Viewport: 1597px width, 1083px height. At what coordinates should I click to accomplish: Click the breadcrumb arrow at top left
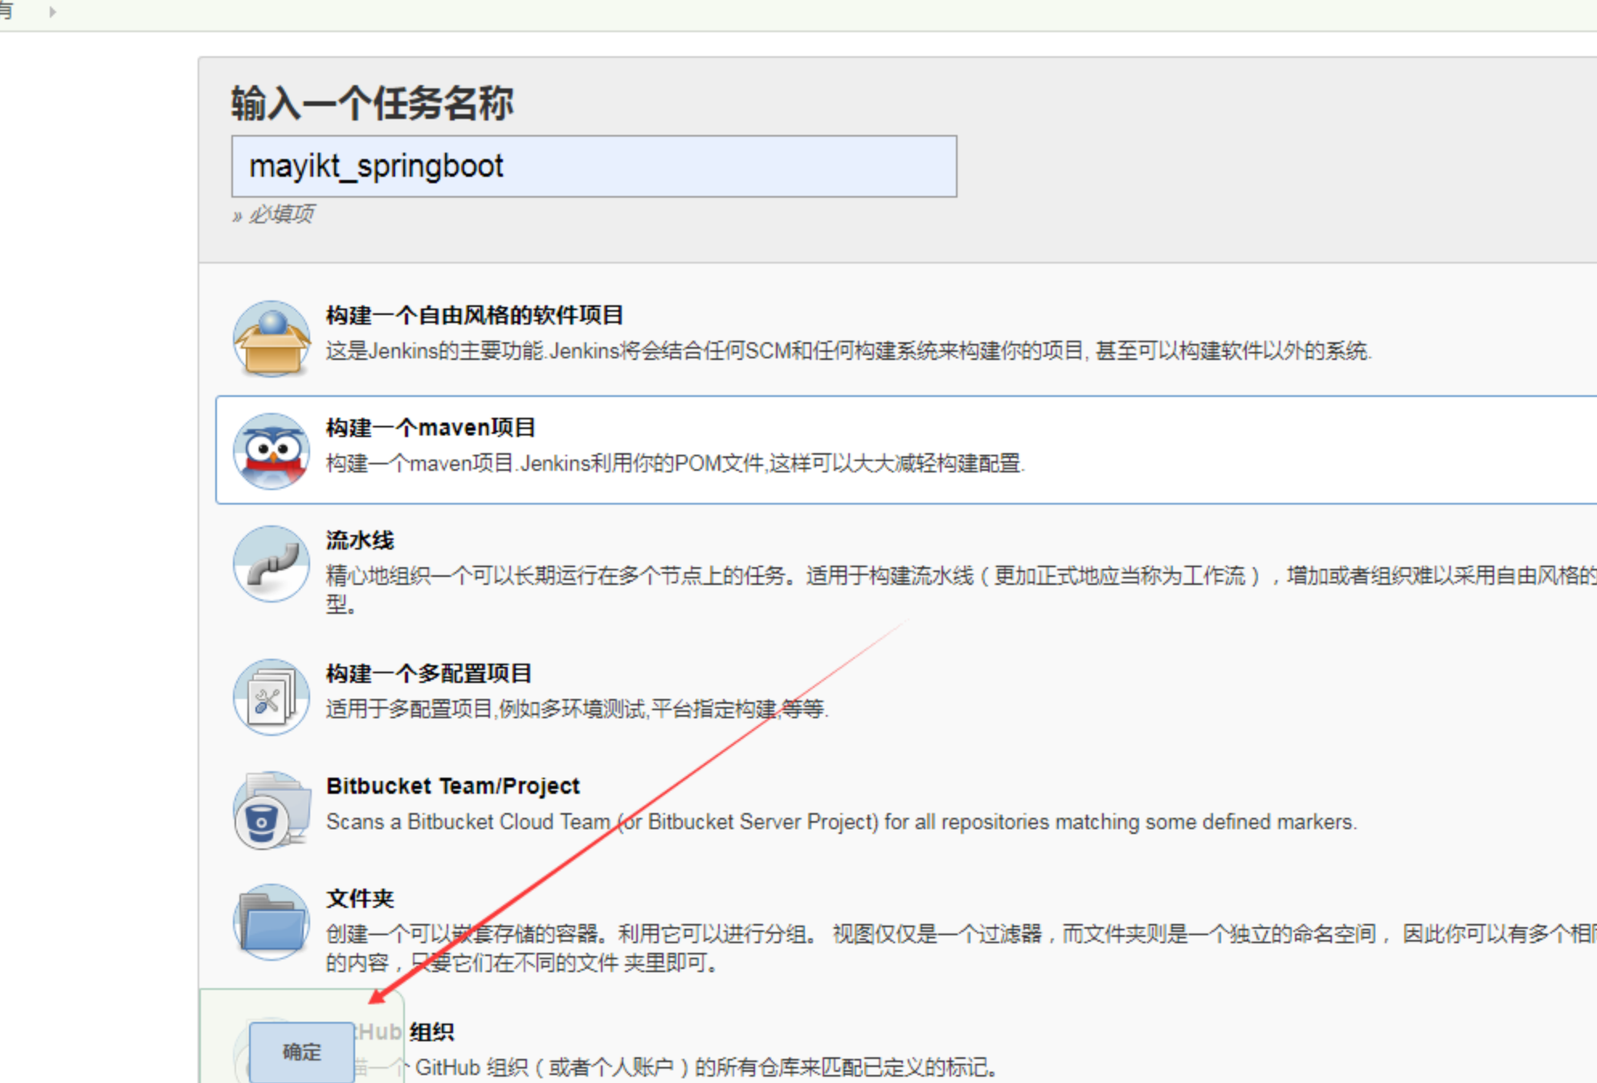tap(52, 12)
